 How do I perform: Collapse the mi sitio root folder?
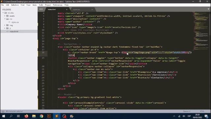click(3, 13)
